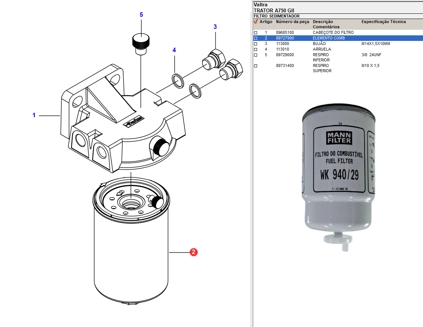Click callout number 5 above the breather cap
This screenshot has width=423, height=327.
(141, 15)
